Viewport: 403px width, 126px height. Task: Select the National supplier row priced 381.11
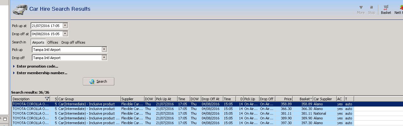pos(183,113)
